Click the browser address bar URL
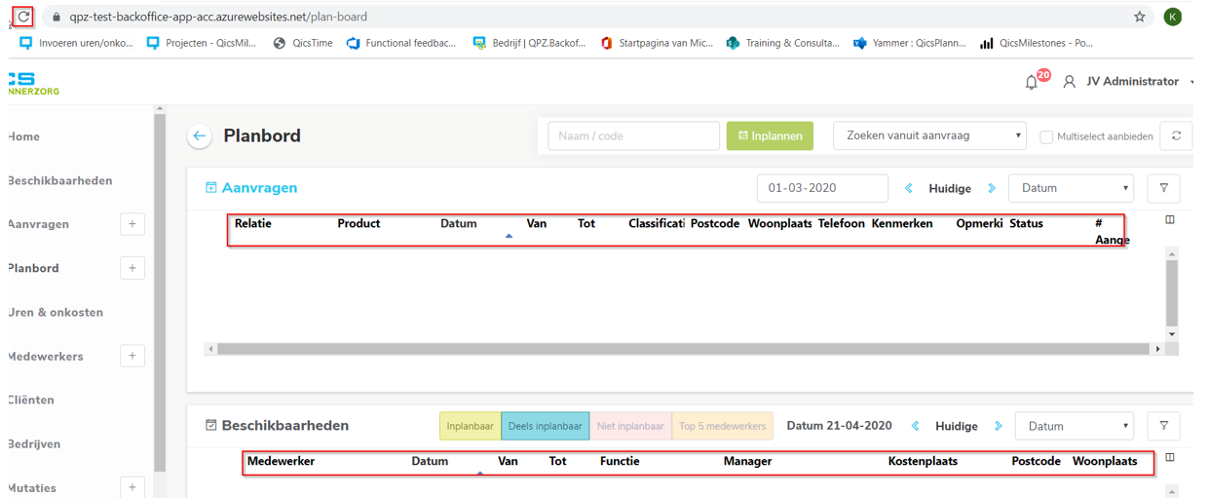The width and height of the screenshot is (1209, 498). point(218,17)
